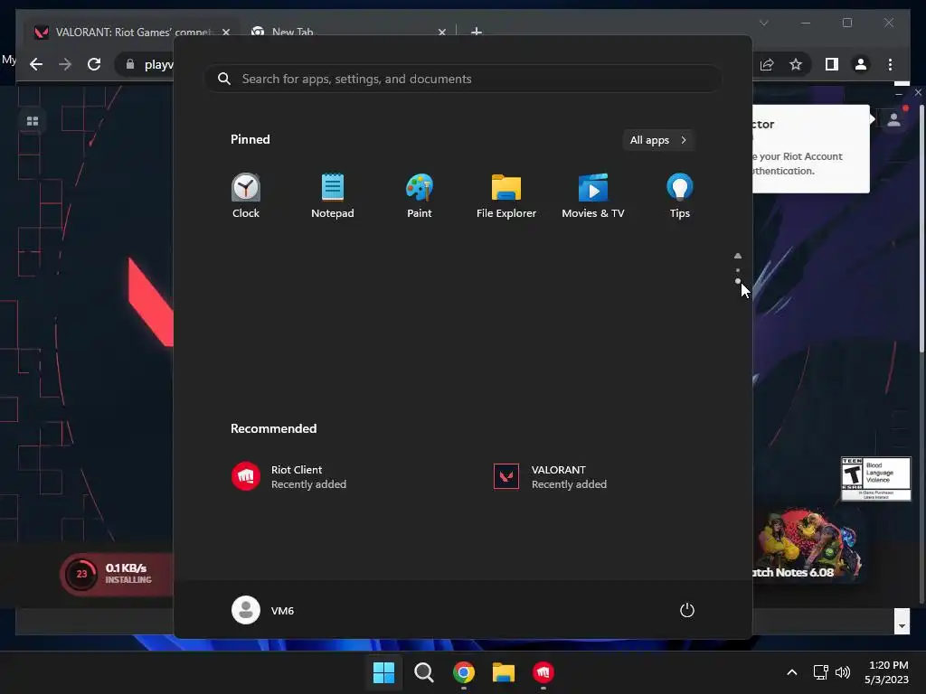Open the VM6 user account menu

click(263, 610)
